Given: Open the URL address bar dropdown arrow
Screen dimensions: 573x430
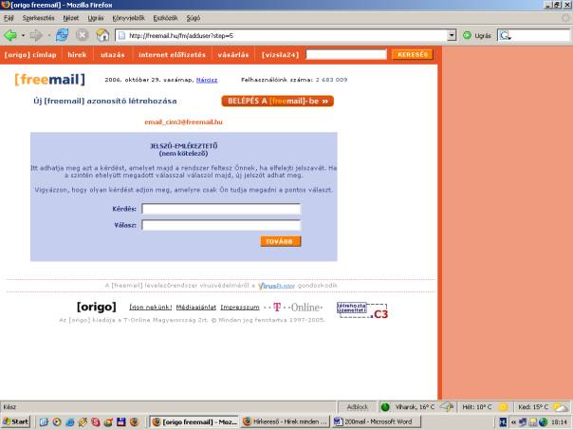Looking at the screenshot, I should [x=451, y=35].
